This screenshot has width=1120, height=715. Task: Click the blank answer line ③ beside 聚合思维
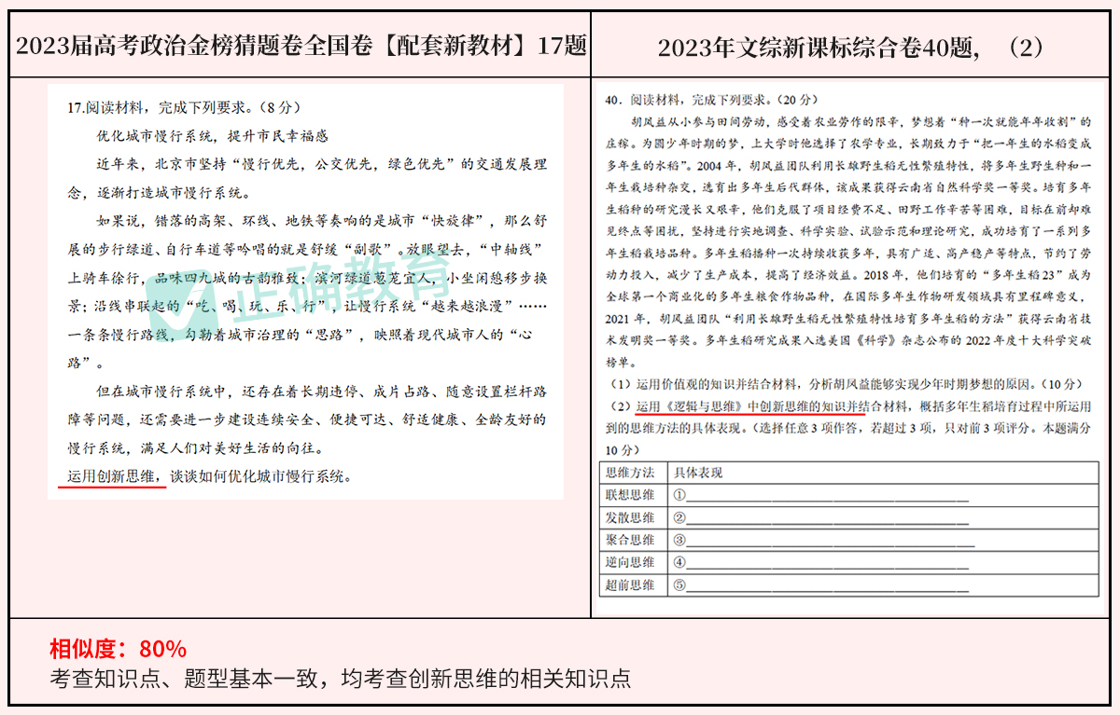click(x=824, y=542)
